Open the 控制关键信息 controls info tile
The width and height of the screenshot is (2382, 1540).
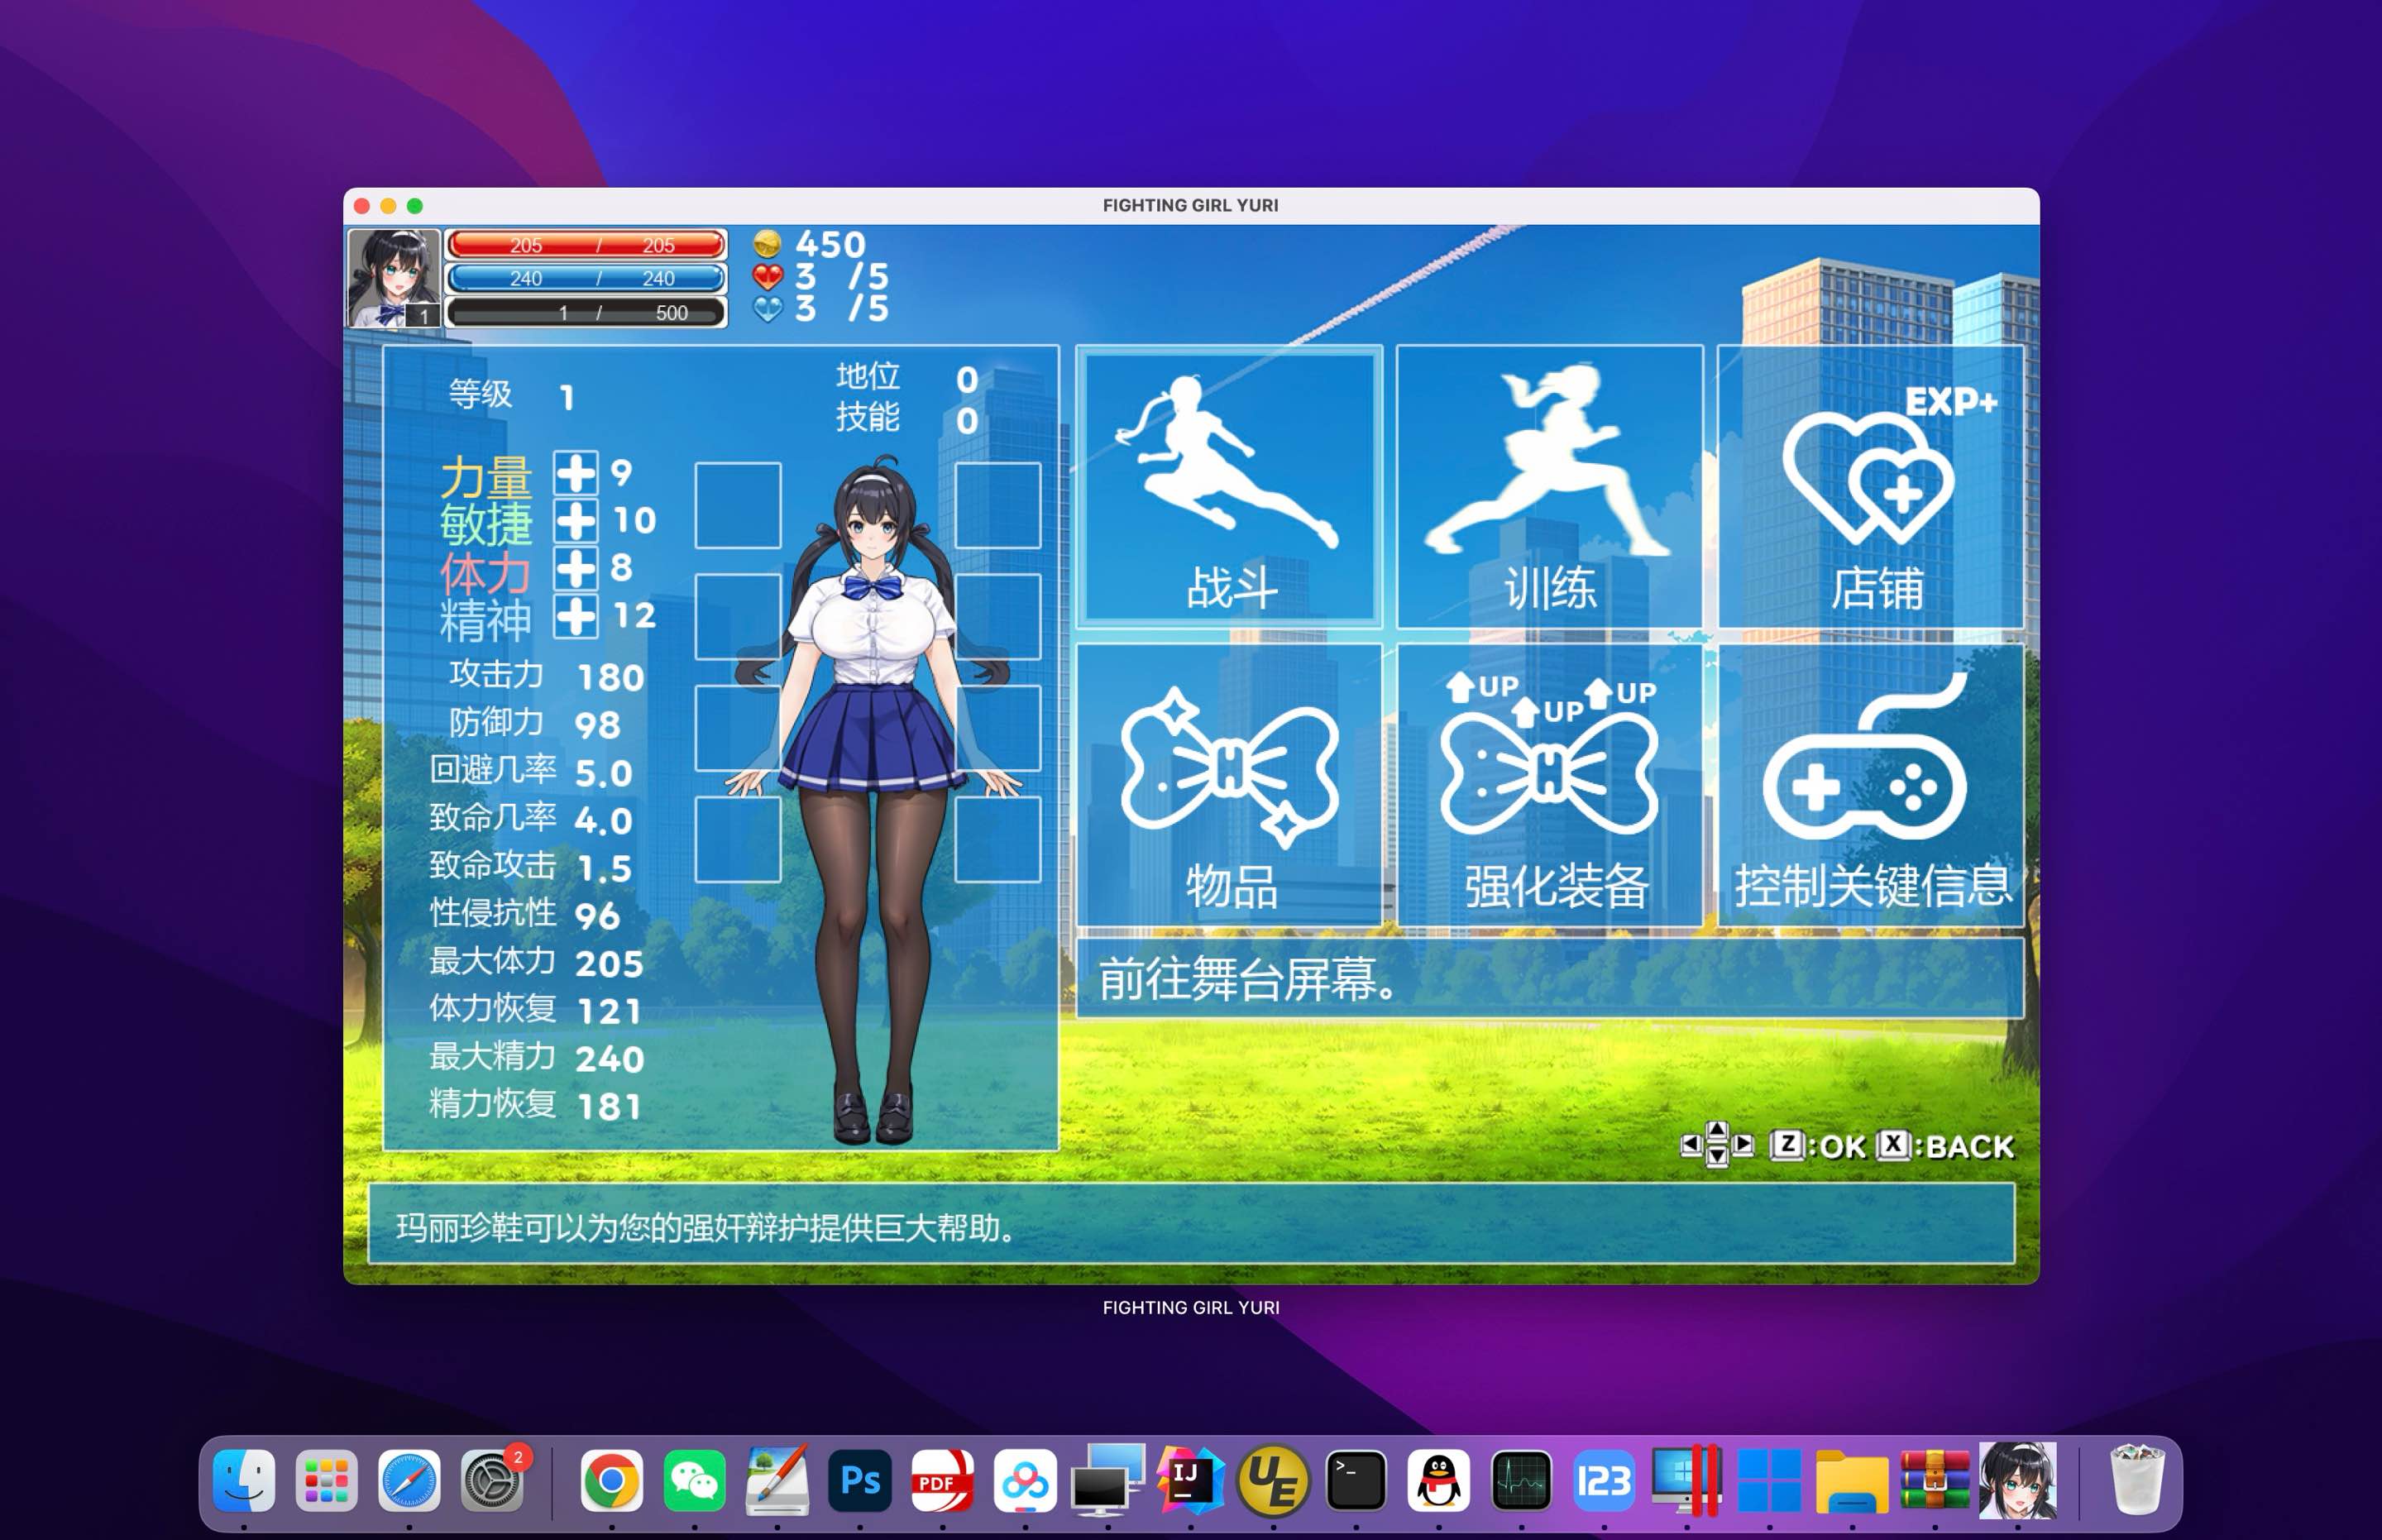1870,784
